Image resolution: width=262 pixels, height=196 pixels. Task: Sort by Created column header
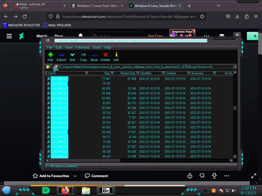[176, 73]
